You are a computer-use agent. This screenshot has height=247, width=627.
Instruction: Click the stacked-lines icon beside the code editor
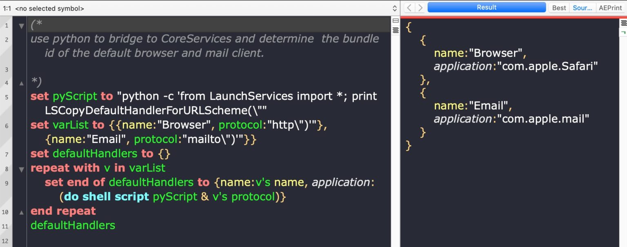(x=395, y=30)
